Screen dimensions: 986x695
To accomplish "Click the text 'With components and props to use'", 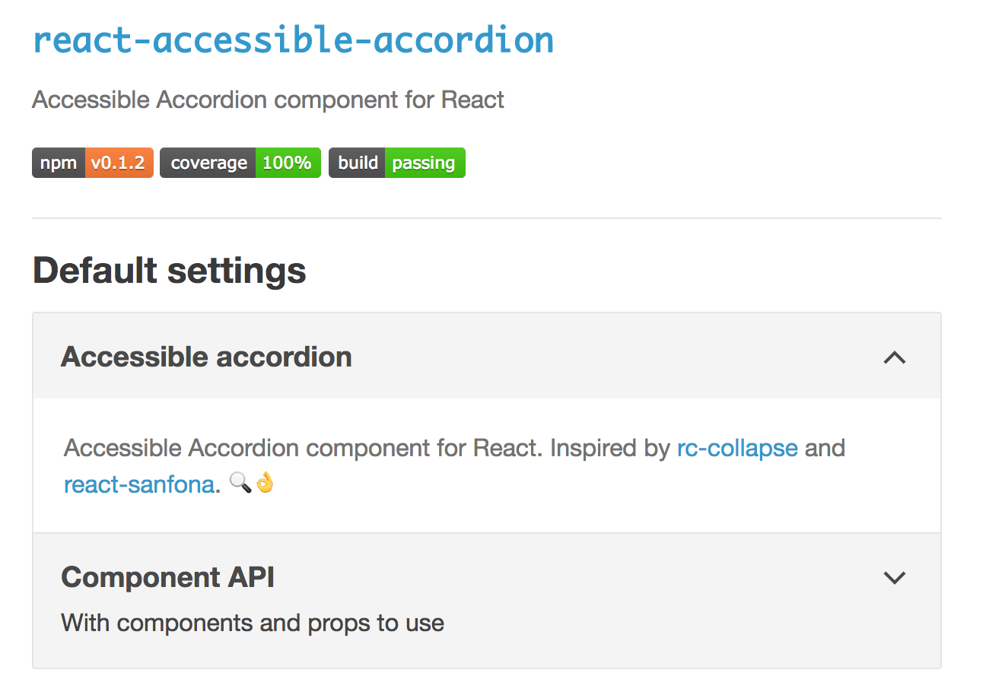I will point(252,622).
